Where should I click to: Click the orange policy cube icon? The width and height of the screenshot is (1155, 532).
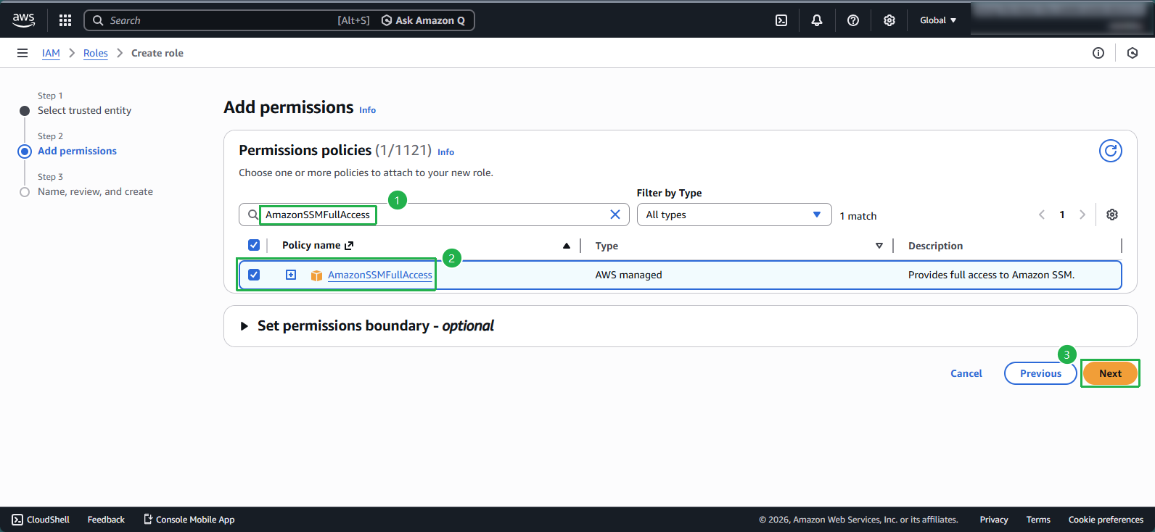click(x=316, y=275)
